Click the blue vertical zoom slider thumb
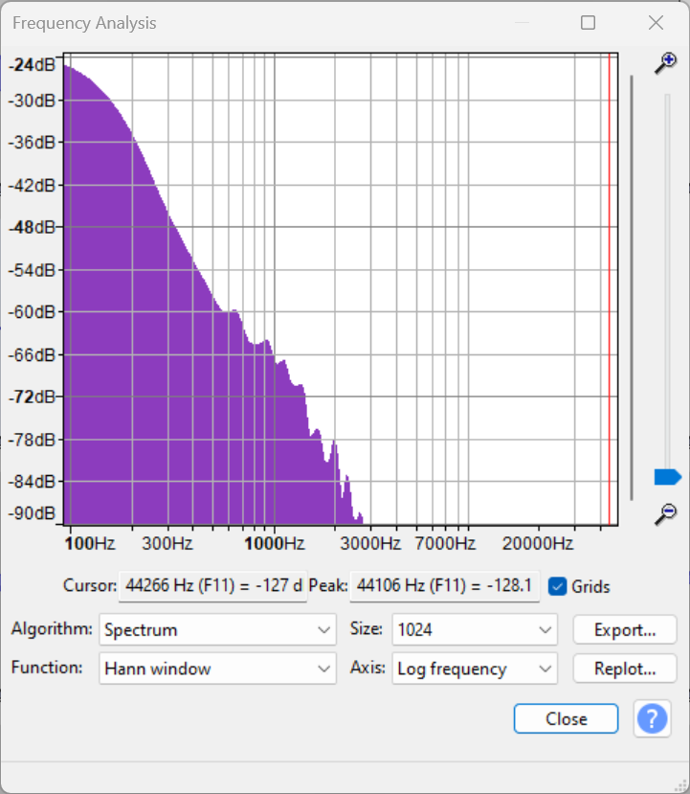Screen dimensions: 690x794 [668, 477]
